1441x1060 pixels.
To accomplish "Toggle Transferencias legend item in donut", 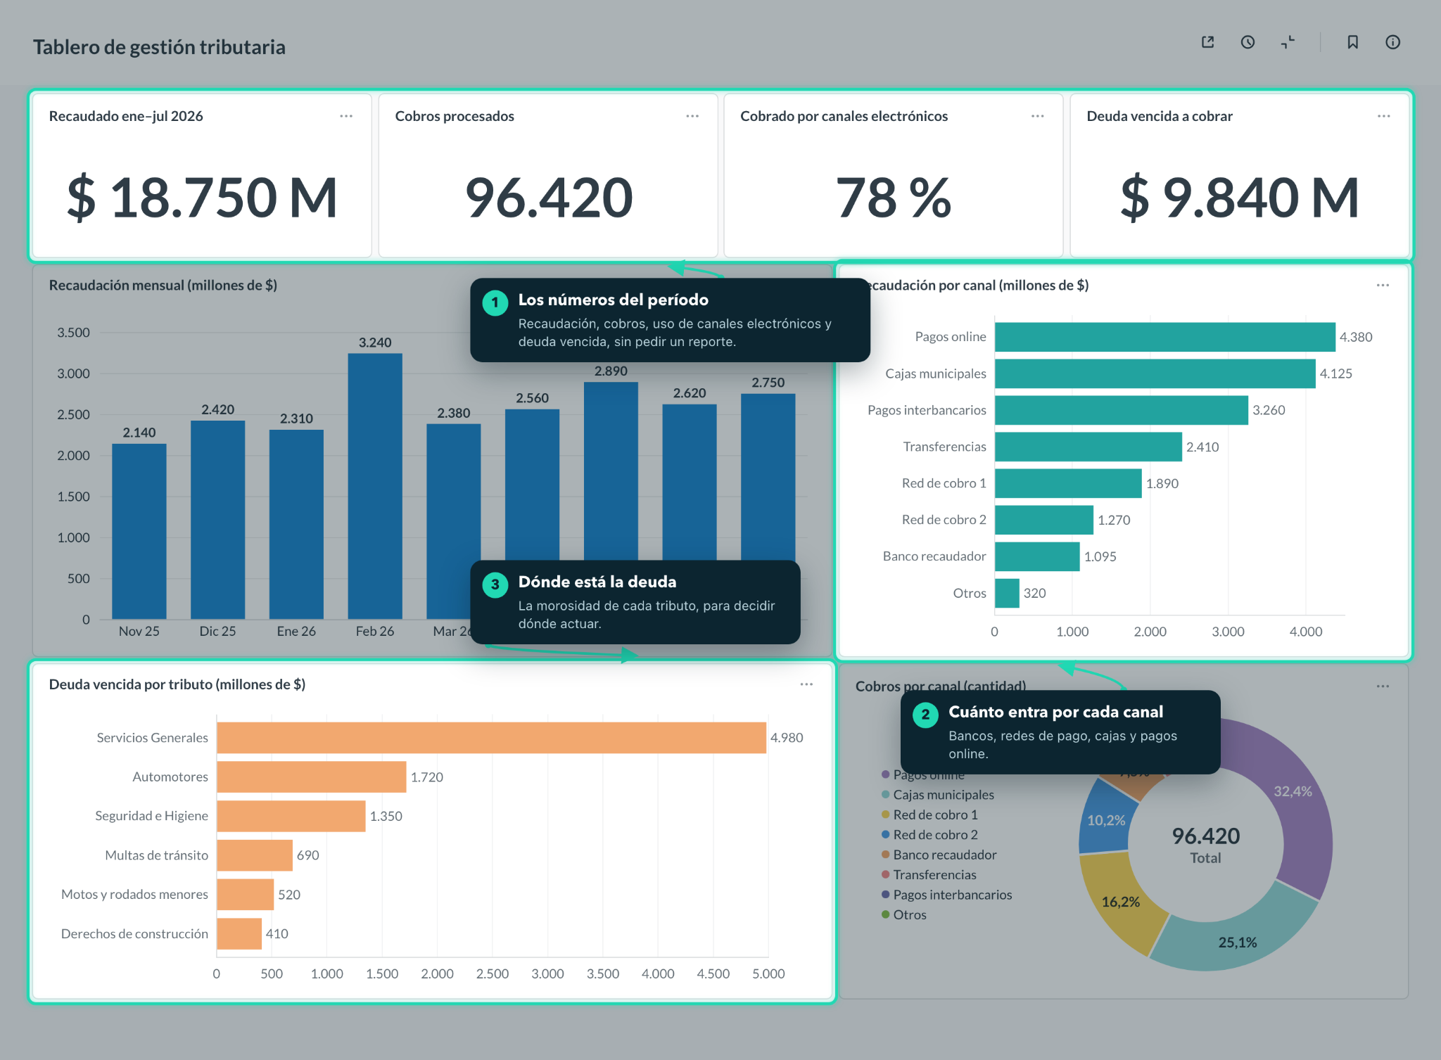I will pyautogui.click(x=929, y=874).
